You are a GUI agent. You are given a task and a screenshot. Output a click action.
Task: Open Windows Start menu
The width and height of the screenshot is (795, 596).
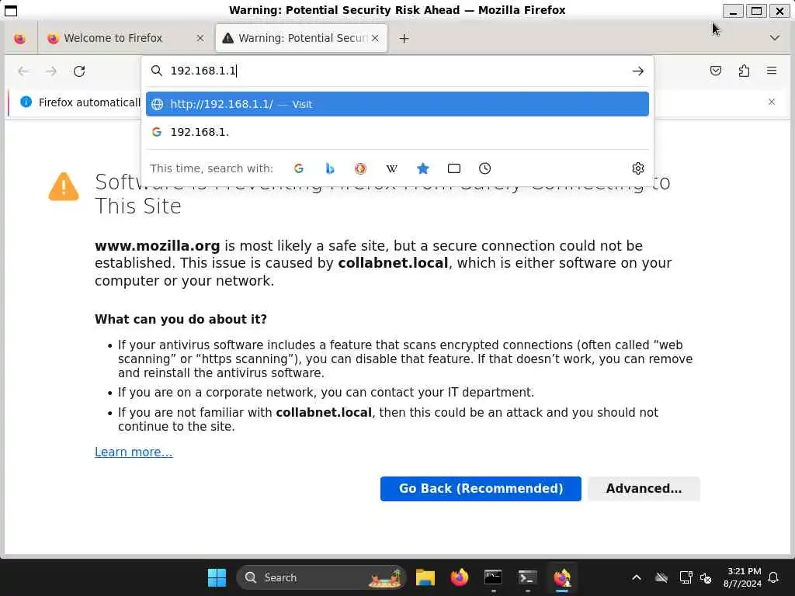click(x=217, y=577)
